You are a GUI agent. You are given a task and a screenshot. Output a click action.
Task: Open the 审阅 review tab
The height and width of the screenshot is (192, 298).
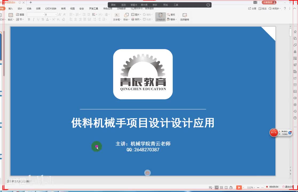click(x=63, y=9)
